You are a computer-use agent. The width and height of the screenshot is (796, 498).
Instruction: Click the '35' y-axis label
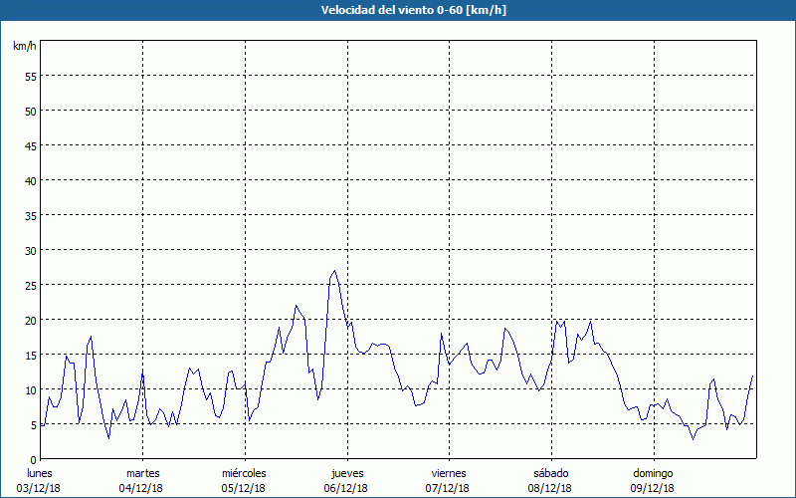pyautogui.click(x=31, y=215)
